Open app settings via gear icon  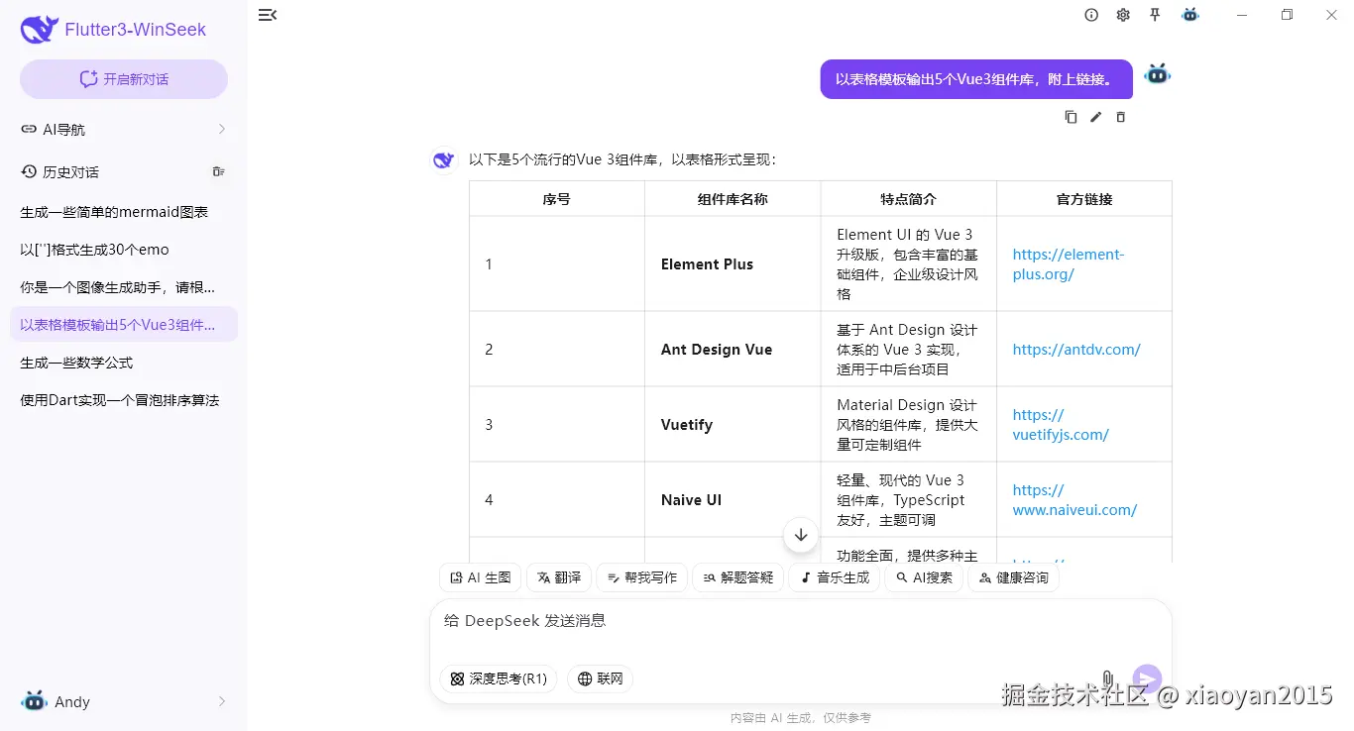click(1123, 15)
